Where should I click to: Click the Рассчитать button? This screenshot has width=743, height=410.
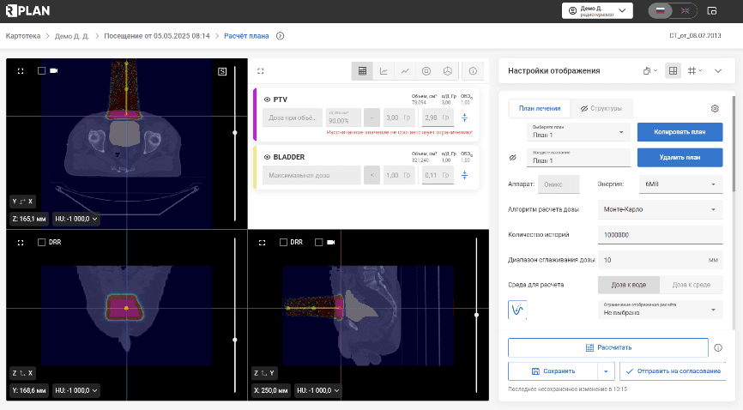(x=608, y=348)
